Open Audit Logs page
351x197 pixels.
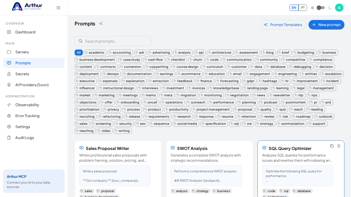34,138
